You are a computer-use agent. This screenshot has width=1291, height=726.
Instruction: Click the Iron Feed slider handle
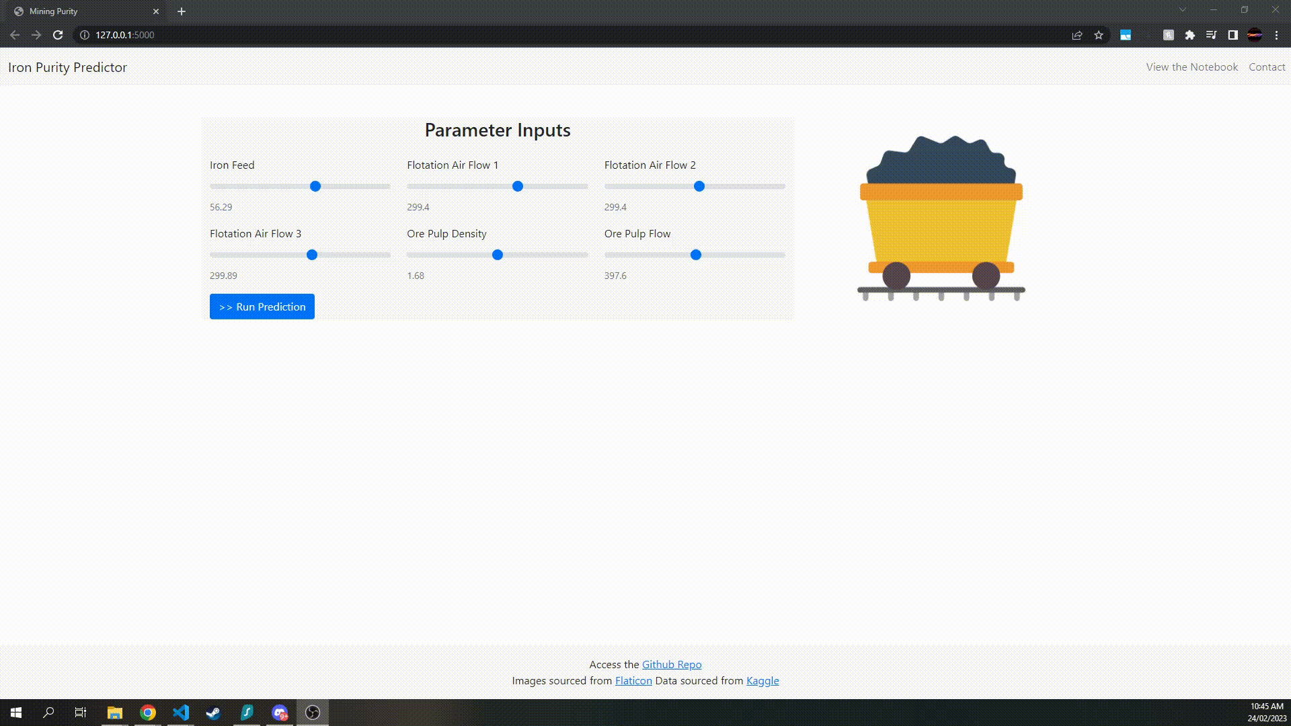pyautogui.click(x=315, y=186)
